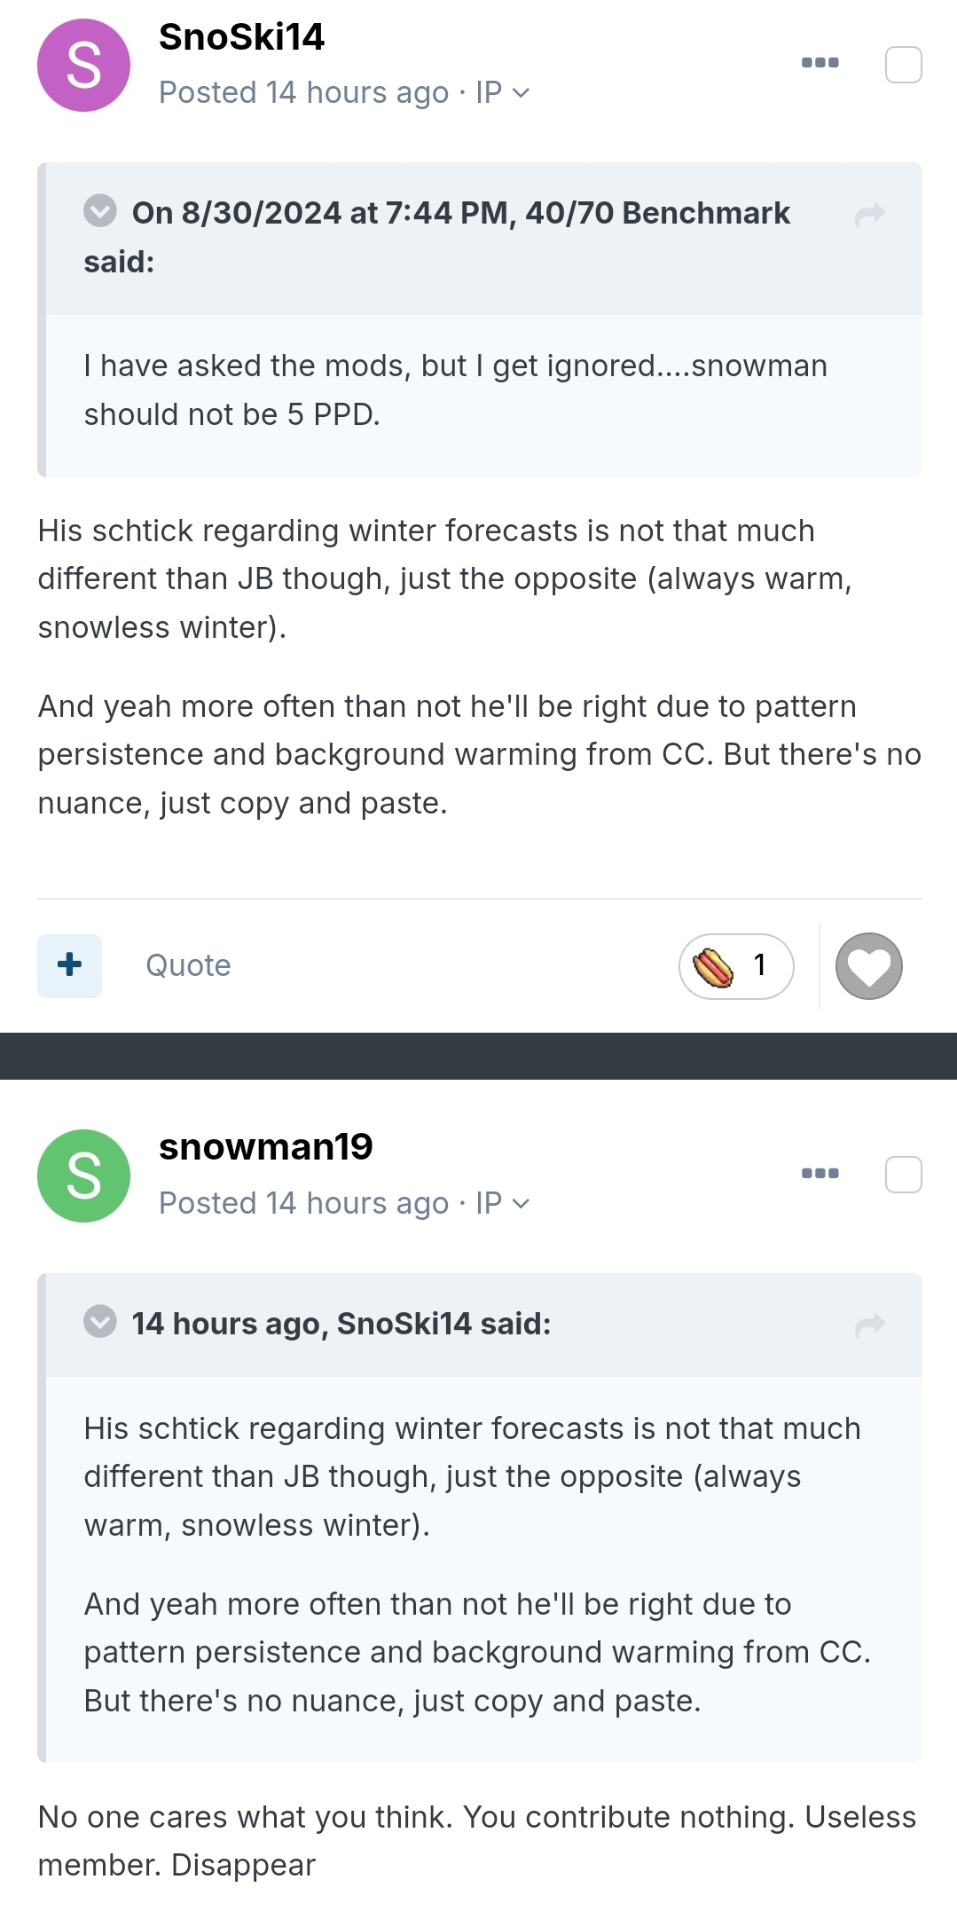
Task: Expand the IP dropdown on SnoSki14's post
Action: point(502,92)
